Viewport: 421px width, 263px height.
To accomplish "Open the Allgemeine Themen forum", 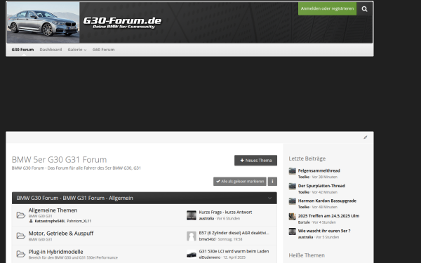I will click(x=53, y=210).
